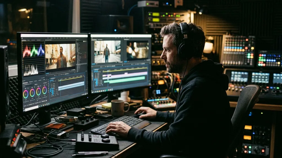
Task: Select the green audio clip in right monitor timeline
Action: pyautogui.click(x=124, y=80)
